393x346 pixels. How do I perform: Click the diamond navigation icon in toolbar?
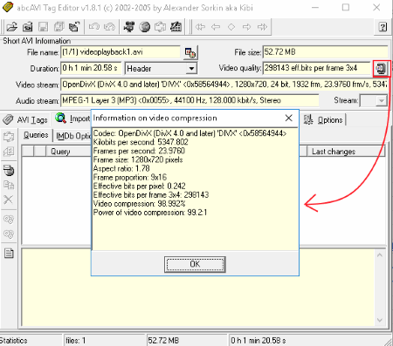pyautogui.click(x=231, y=27)
